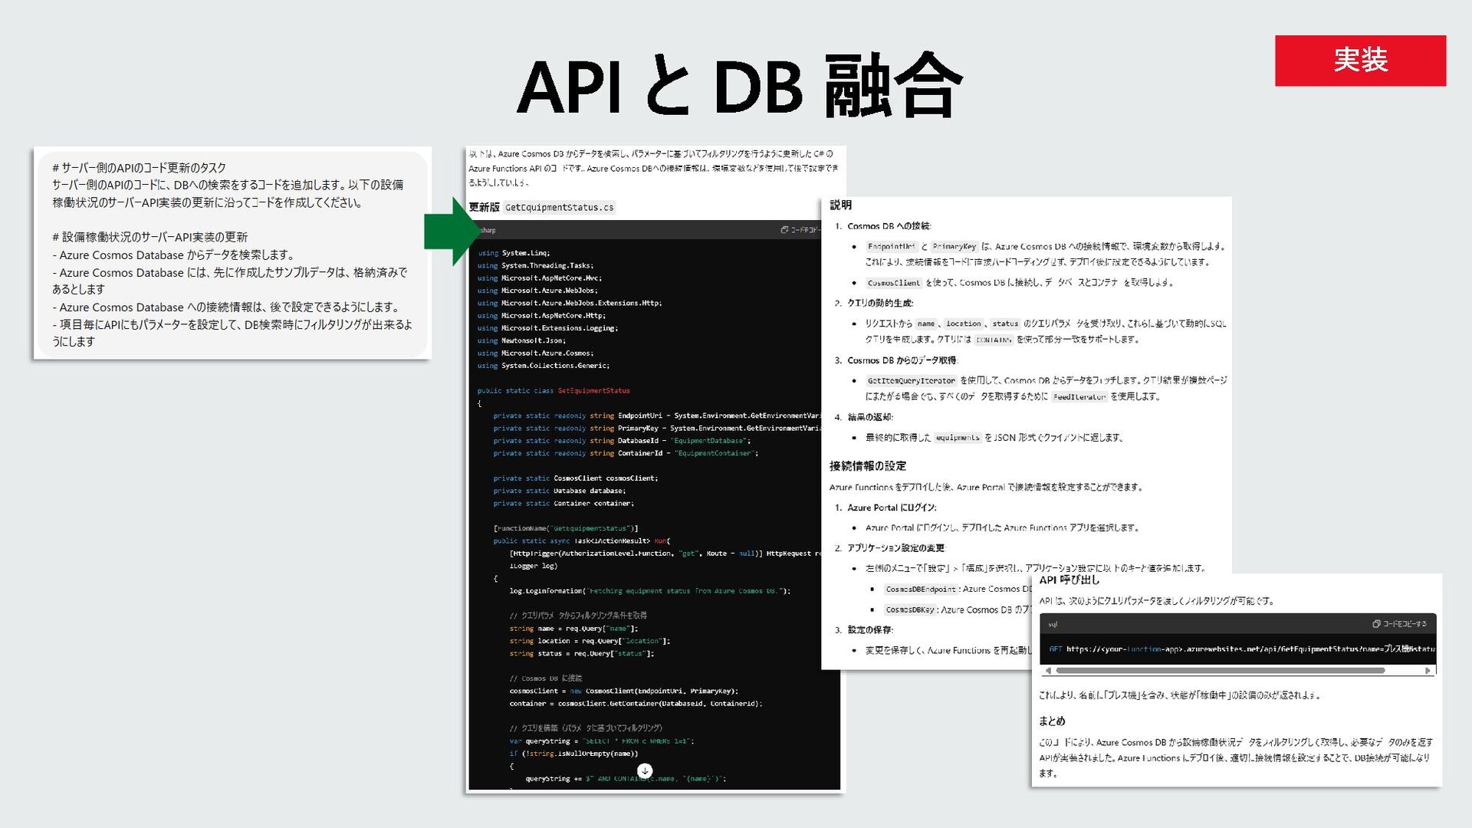The width and height of the screenshot is (1472, 828).
Task: Click the "using Microsoft.Azure.Cosmos;" code line
Action: [x=535, y=353]
